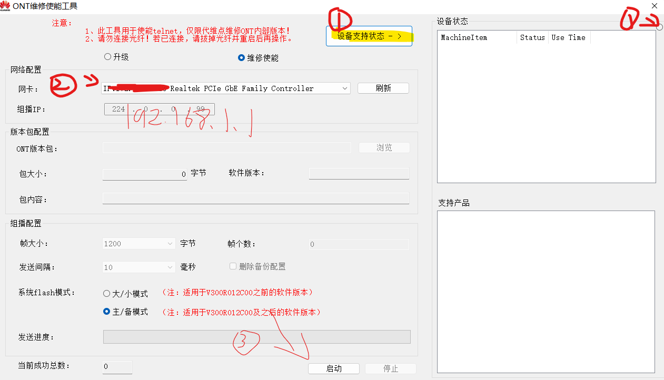Click the 包内容 field
Image resolution: width=664 pixels, height=380 pixels.
[x=256, y=198]
